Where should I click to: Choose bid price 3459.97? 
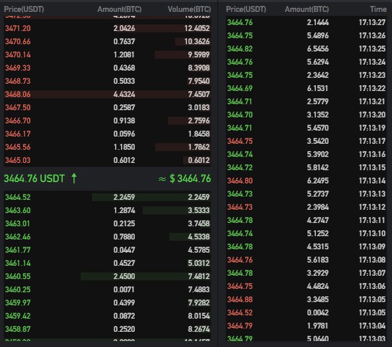click(18, 303)
